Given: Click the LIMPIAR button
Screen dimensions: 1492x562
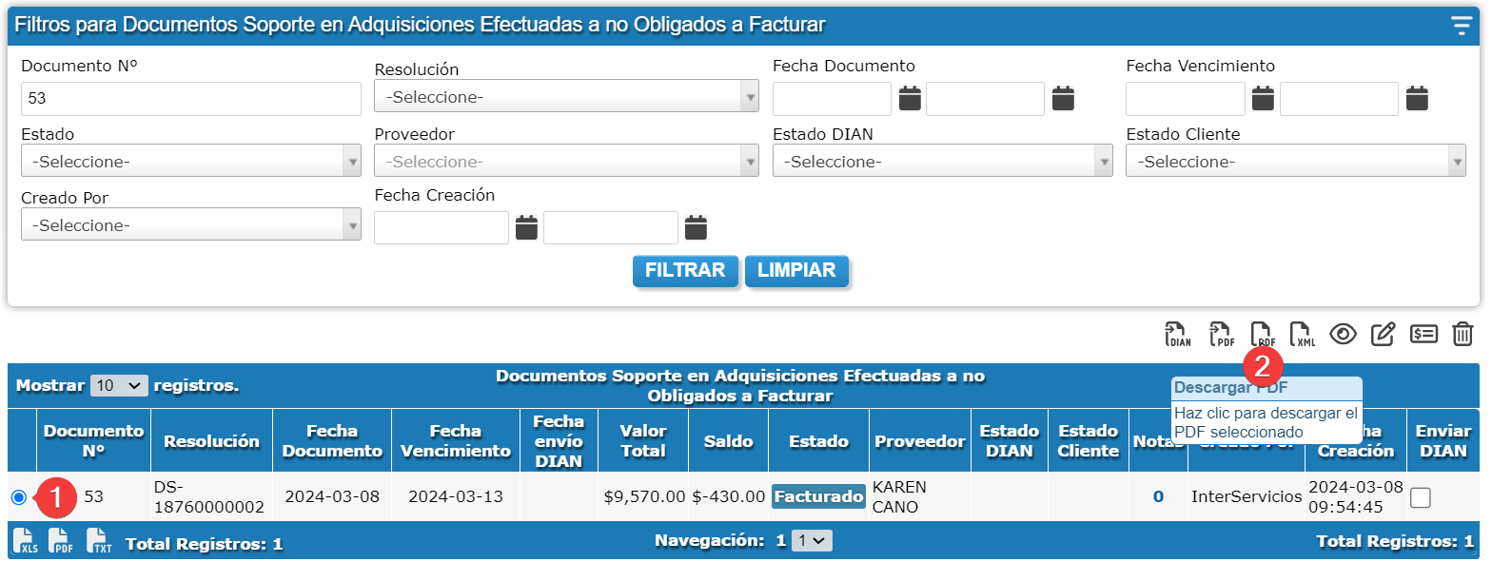Looking at the screenshot, I should (796, 270).
